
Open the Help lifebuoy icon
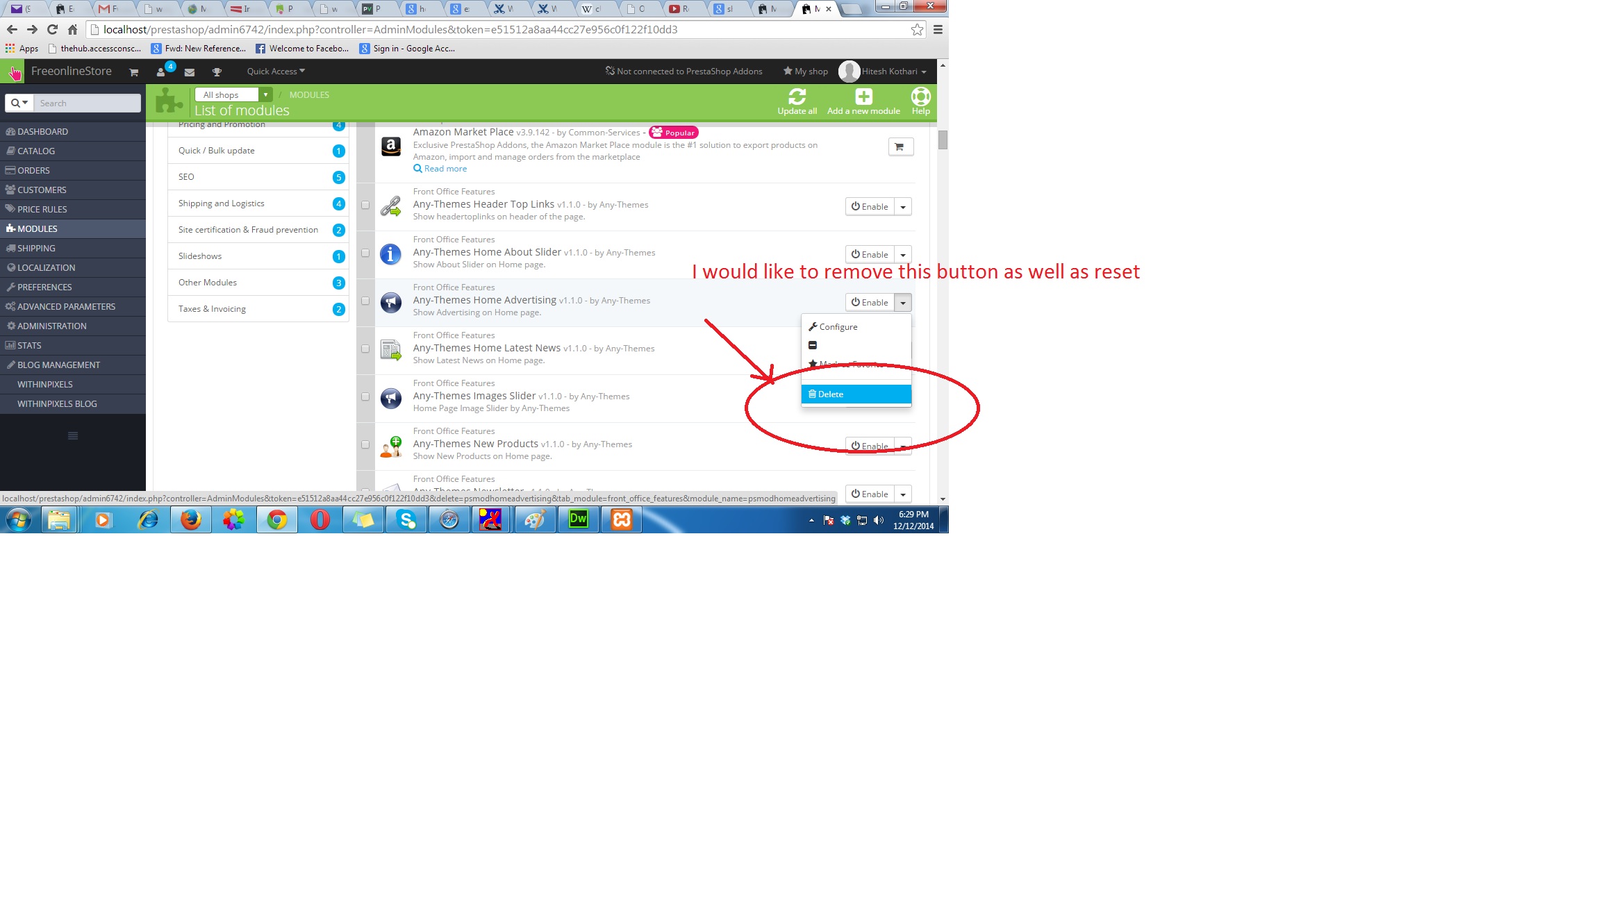point(920,97)
